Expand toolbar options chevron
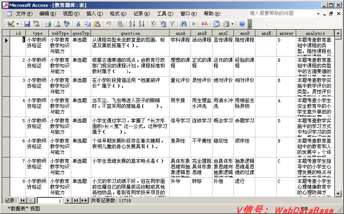 click(x=250, y=24)
